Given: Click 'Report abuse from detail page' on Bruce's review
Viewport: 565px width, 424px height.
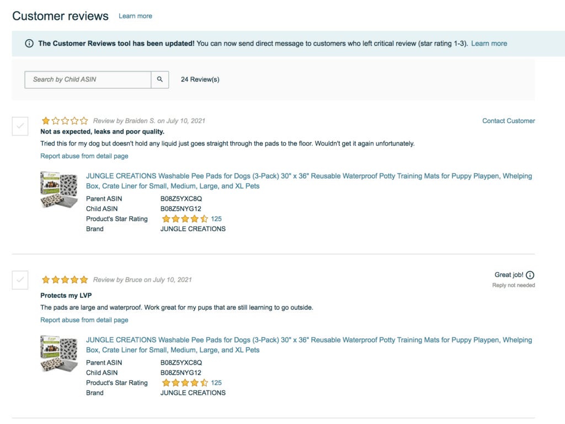Looking at the screenshot, I should [x=83, y=320].
